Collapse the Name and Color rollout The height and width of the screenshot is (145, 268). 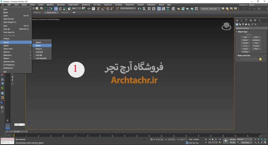[x=244, y=56]
